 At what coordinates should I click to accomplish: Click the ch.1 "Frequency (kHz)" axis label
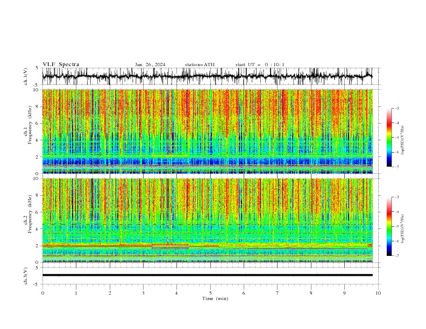(30, 125)
